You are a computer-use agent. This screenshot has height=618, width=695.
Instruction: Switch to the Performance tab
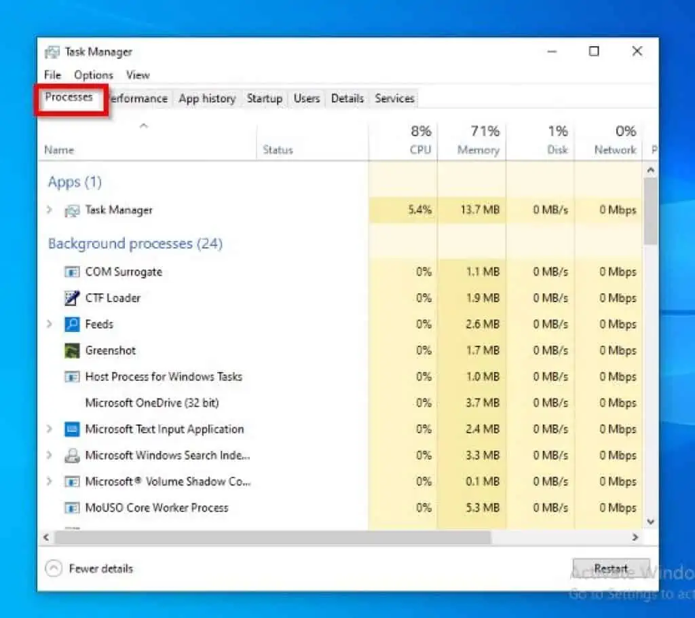tap(138, 98)
